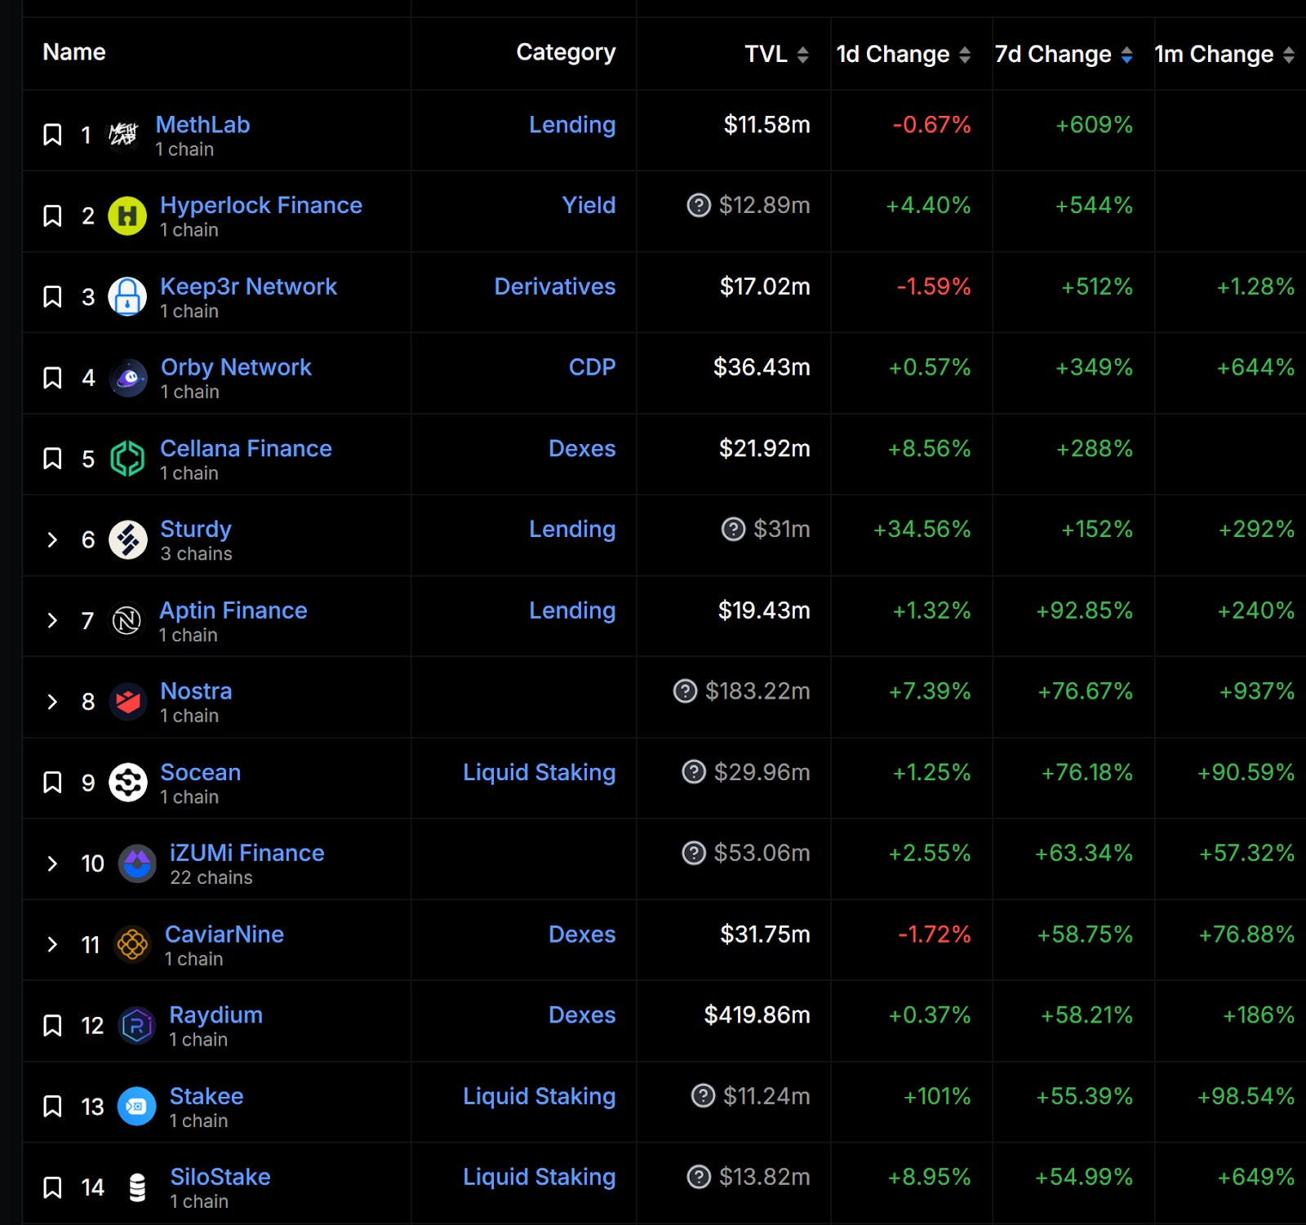Open Dexes category in Cellana Finance row

pyautogui.click(x=582, y=448)
